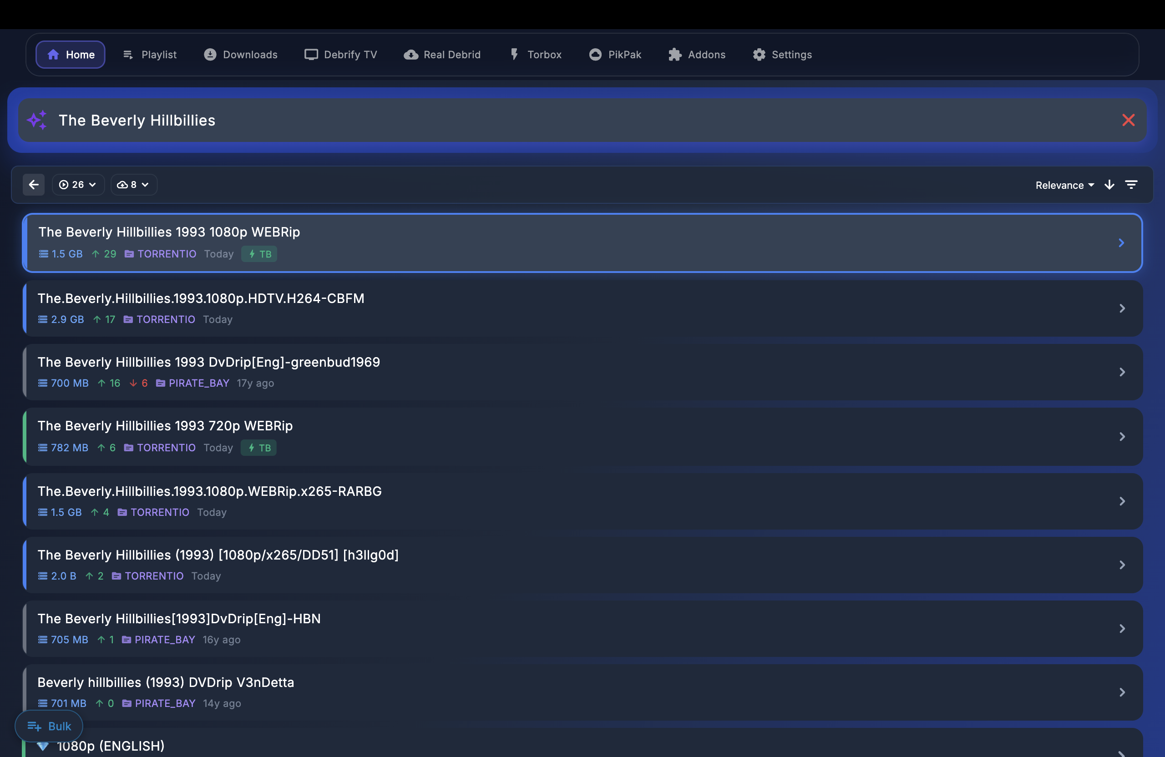
Task: Open the Relevance sorting dropdown
Action: coord(1063,185)
